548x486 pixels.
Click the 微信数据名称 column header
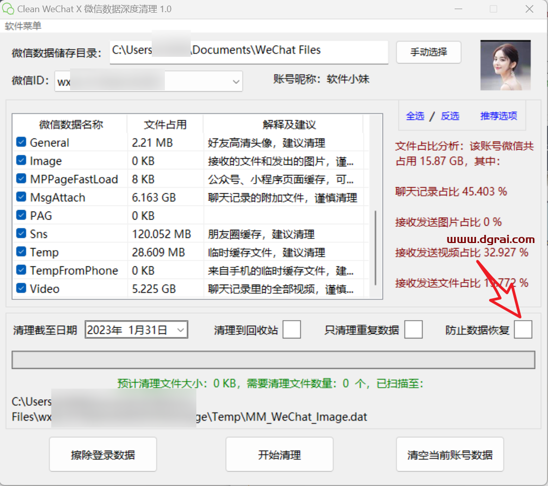click(x=71, y=124)
